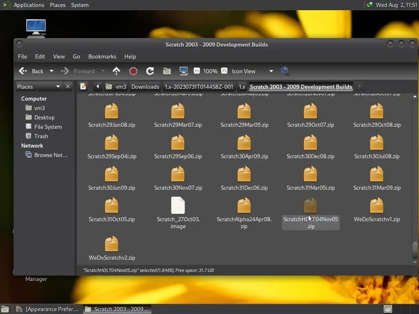Go up to the parent folder
Screen dimensions: 419x314
coord(116,71)
